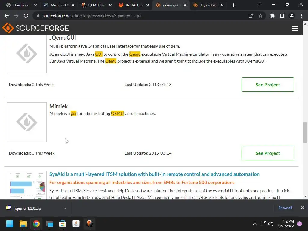Screen dimensions: 308x231
Task: Click the SysAid ad thumbnail
Action: tap(27, 185)
